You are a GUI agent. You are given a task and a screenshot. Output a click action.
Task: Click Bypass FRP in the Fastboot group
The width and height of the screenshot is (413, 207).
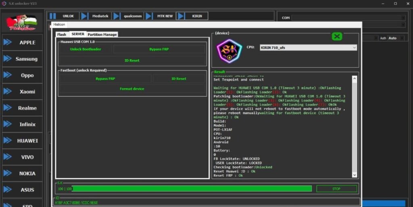pos(105,79)
